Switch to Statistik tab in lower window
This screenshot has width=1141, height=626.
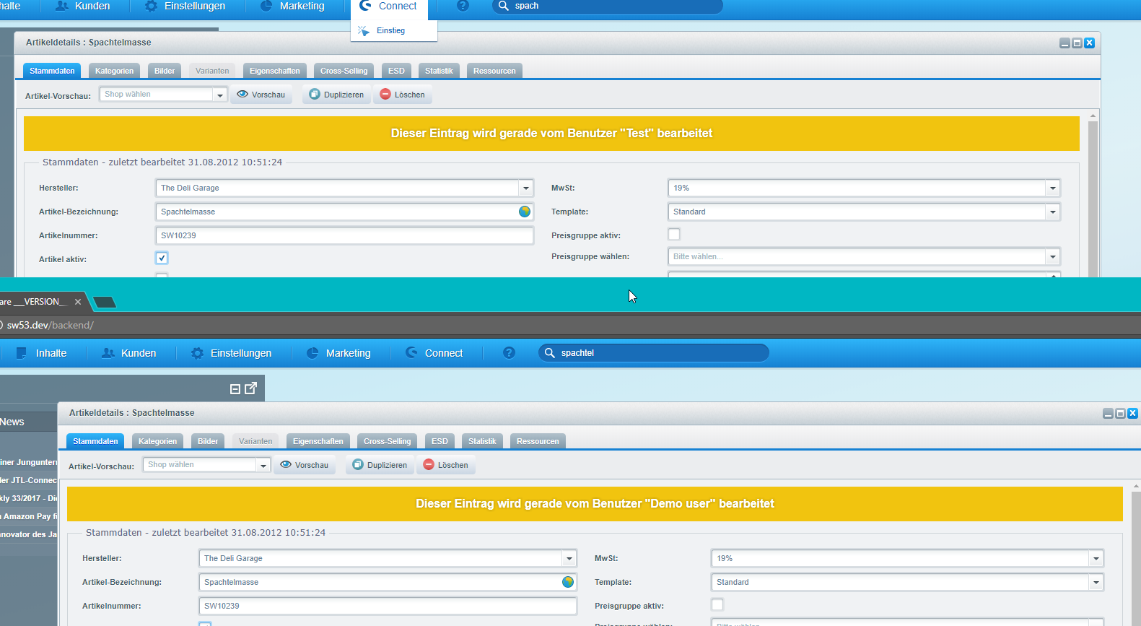482,441
